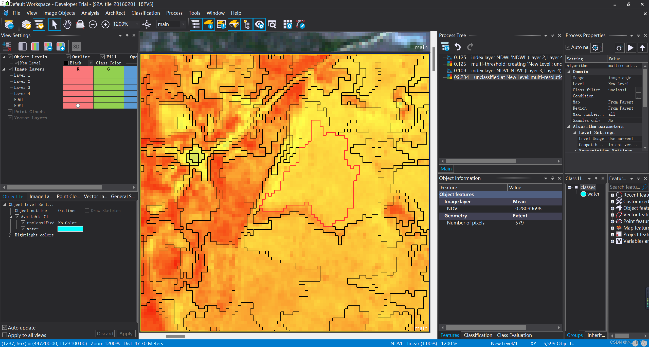
Task: Click the 3D view button
Action: (76, 46)
